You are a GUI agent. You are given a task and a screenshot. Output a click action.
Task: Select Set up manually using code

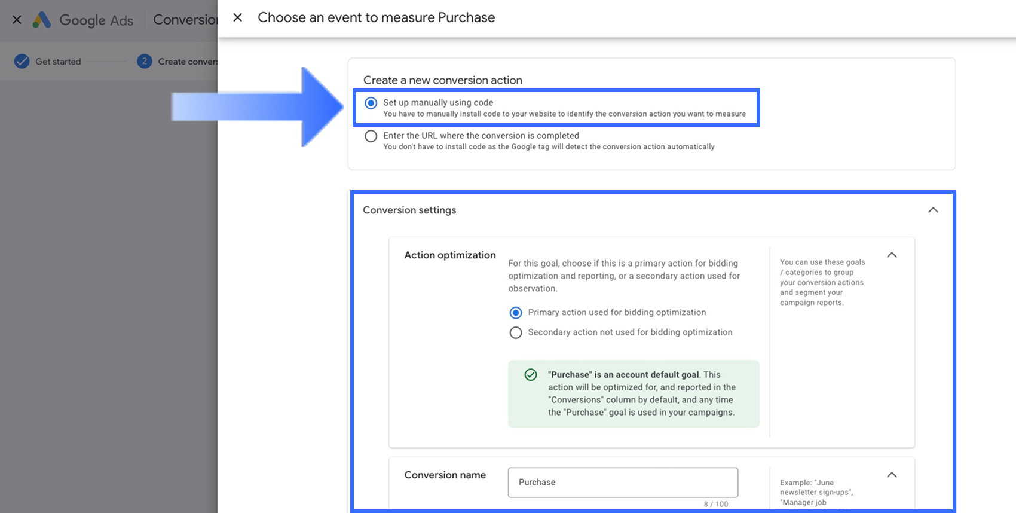point(371,103)
